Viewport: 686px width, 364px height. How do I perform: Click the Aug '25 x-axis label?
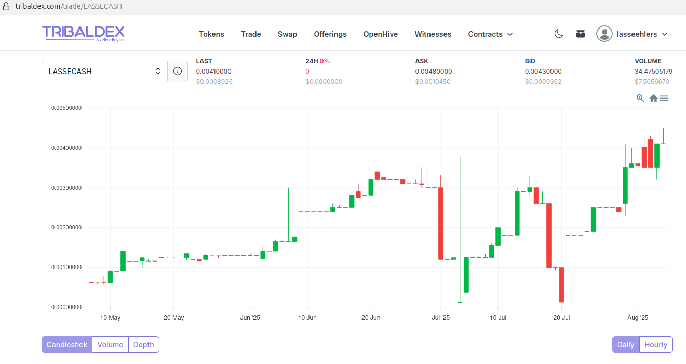638,318
